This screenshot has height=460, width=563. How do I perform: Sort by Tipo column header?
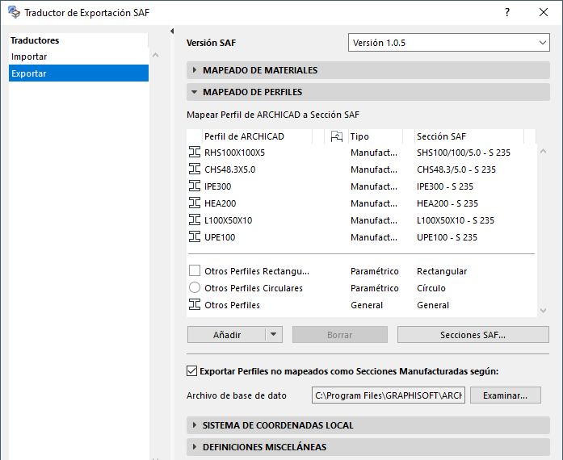376,136
